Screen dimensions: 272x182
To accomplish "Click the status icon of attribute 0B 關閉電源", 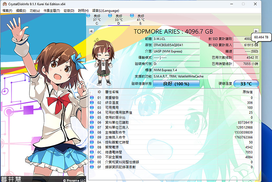I will click(x=92, y=147).
